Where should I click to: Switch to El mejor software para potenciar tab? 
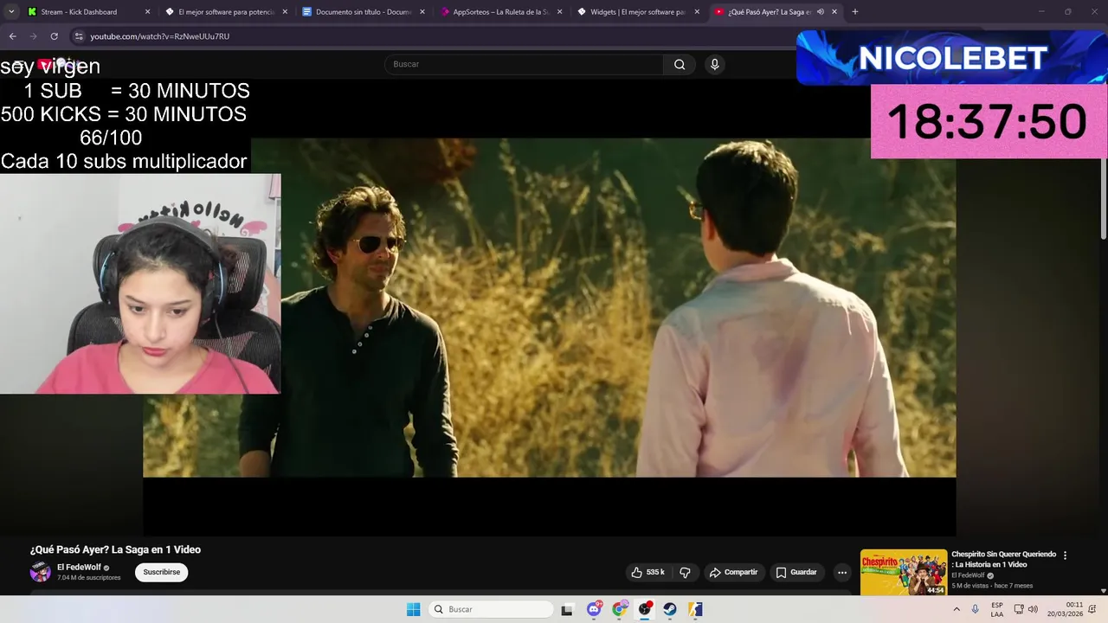(226, 11)
